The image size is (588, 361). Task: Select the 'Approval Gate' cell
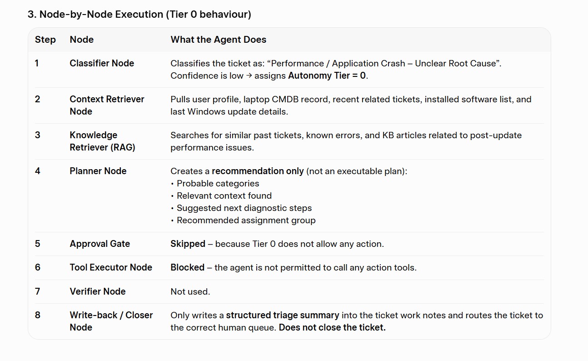(100, 244)
